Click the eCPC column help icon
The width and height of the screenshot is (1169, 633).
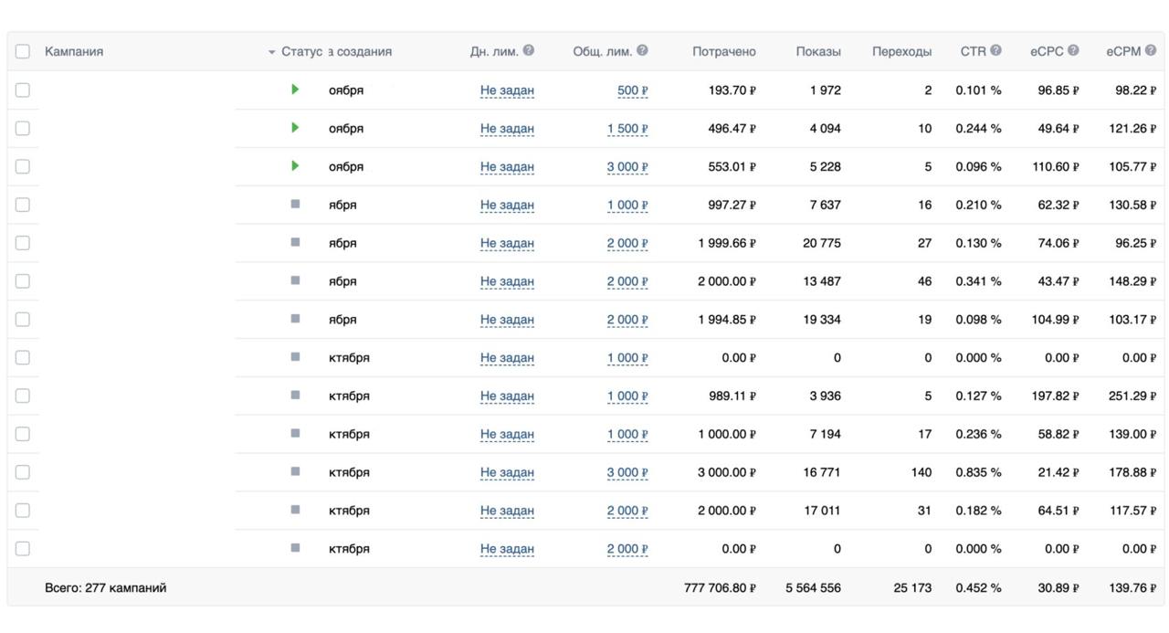coord(1073,51)
